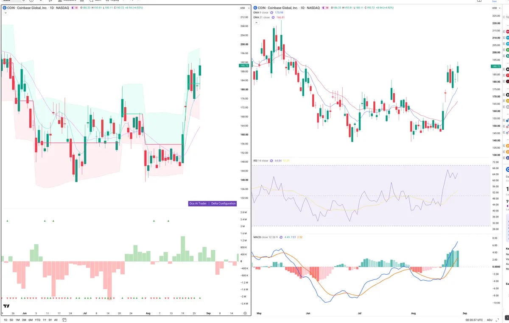Click the EMA 9 close legend label
The height and width of the screenshot is (323, 509).
pyautogui.click(x=261, y=13)
